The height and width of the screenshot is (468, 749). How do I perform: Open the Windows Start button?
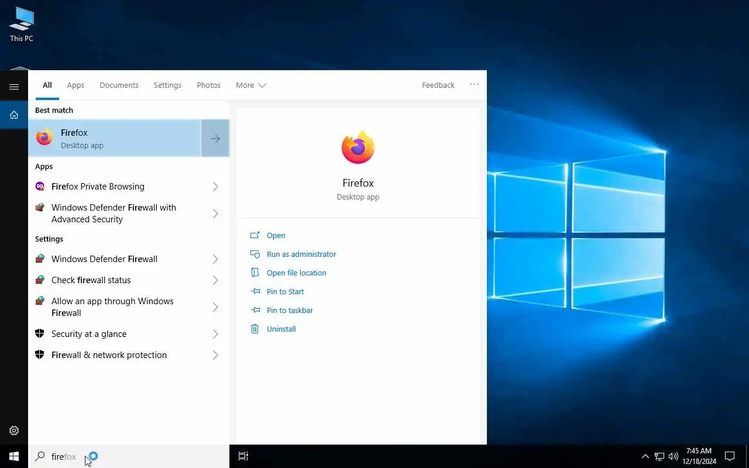click(14, 456)
